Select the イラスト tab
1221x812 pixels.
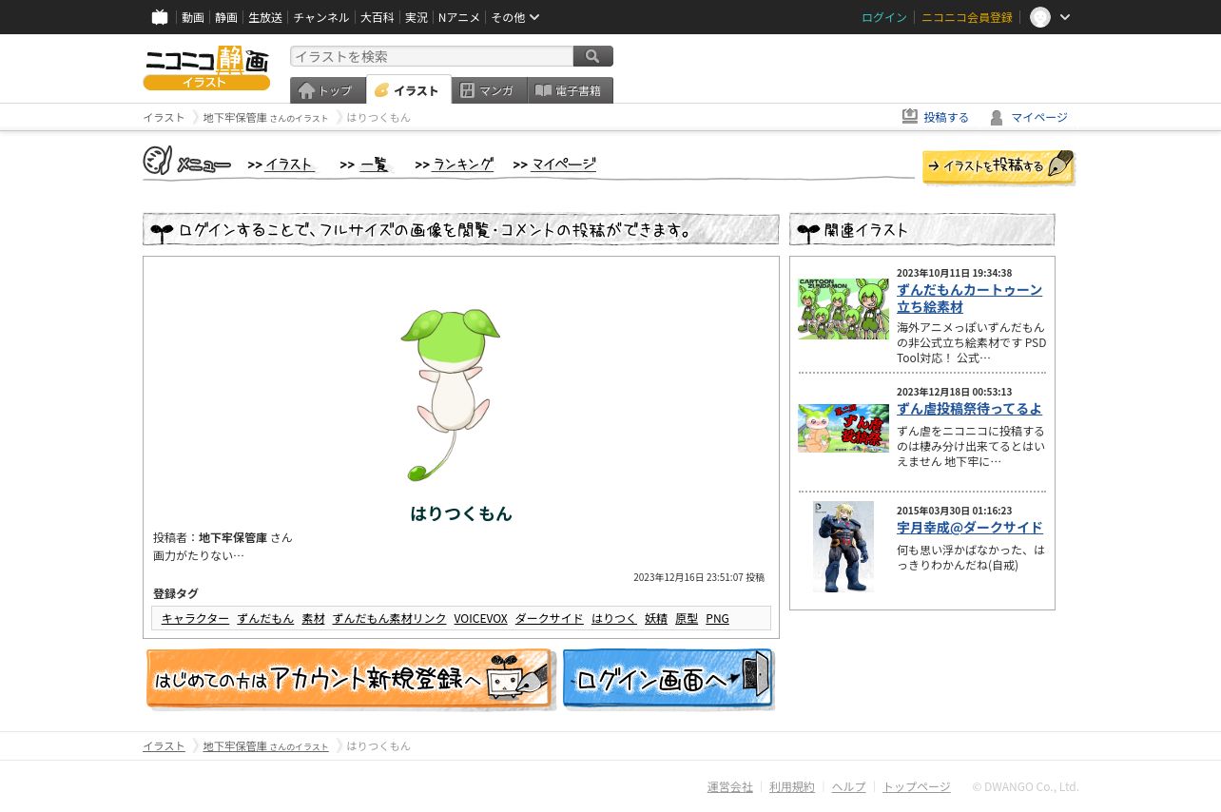(409, 90)
